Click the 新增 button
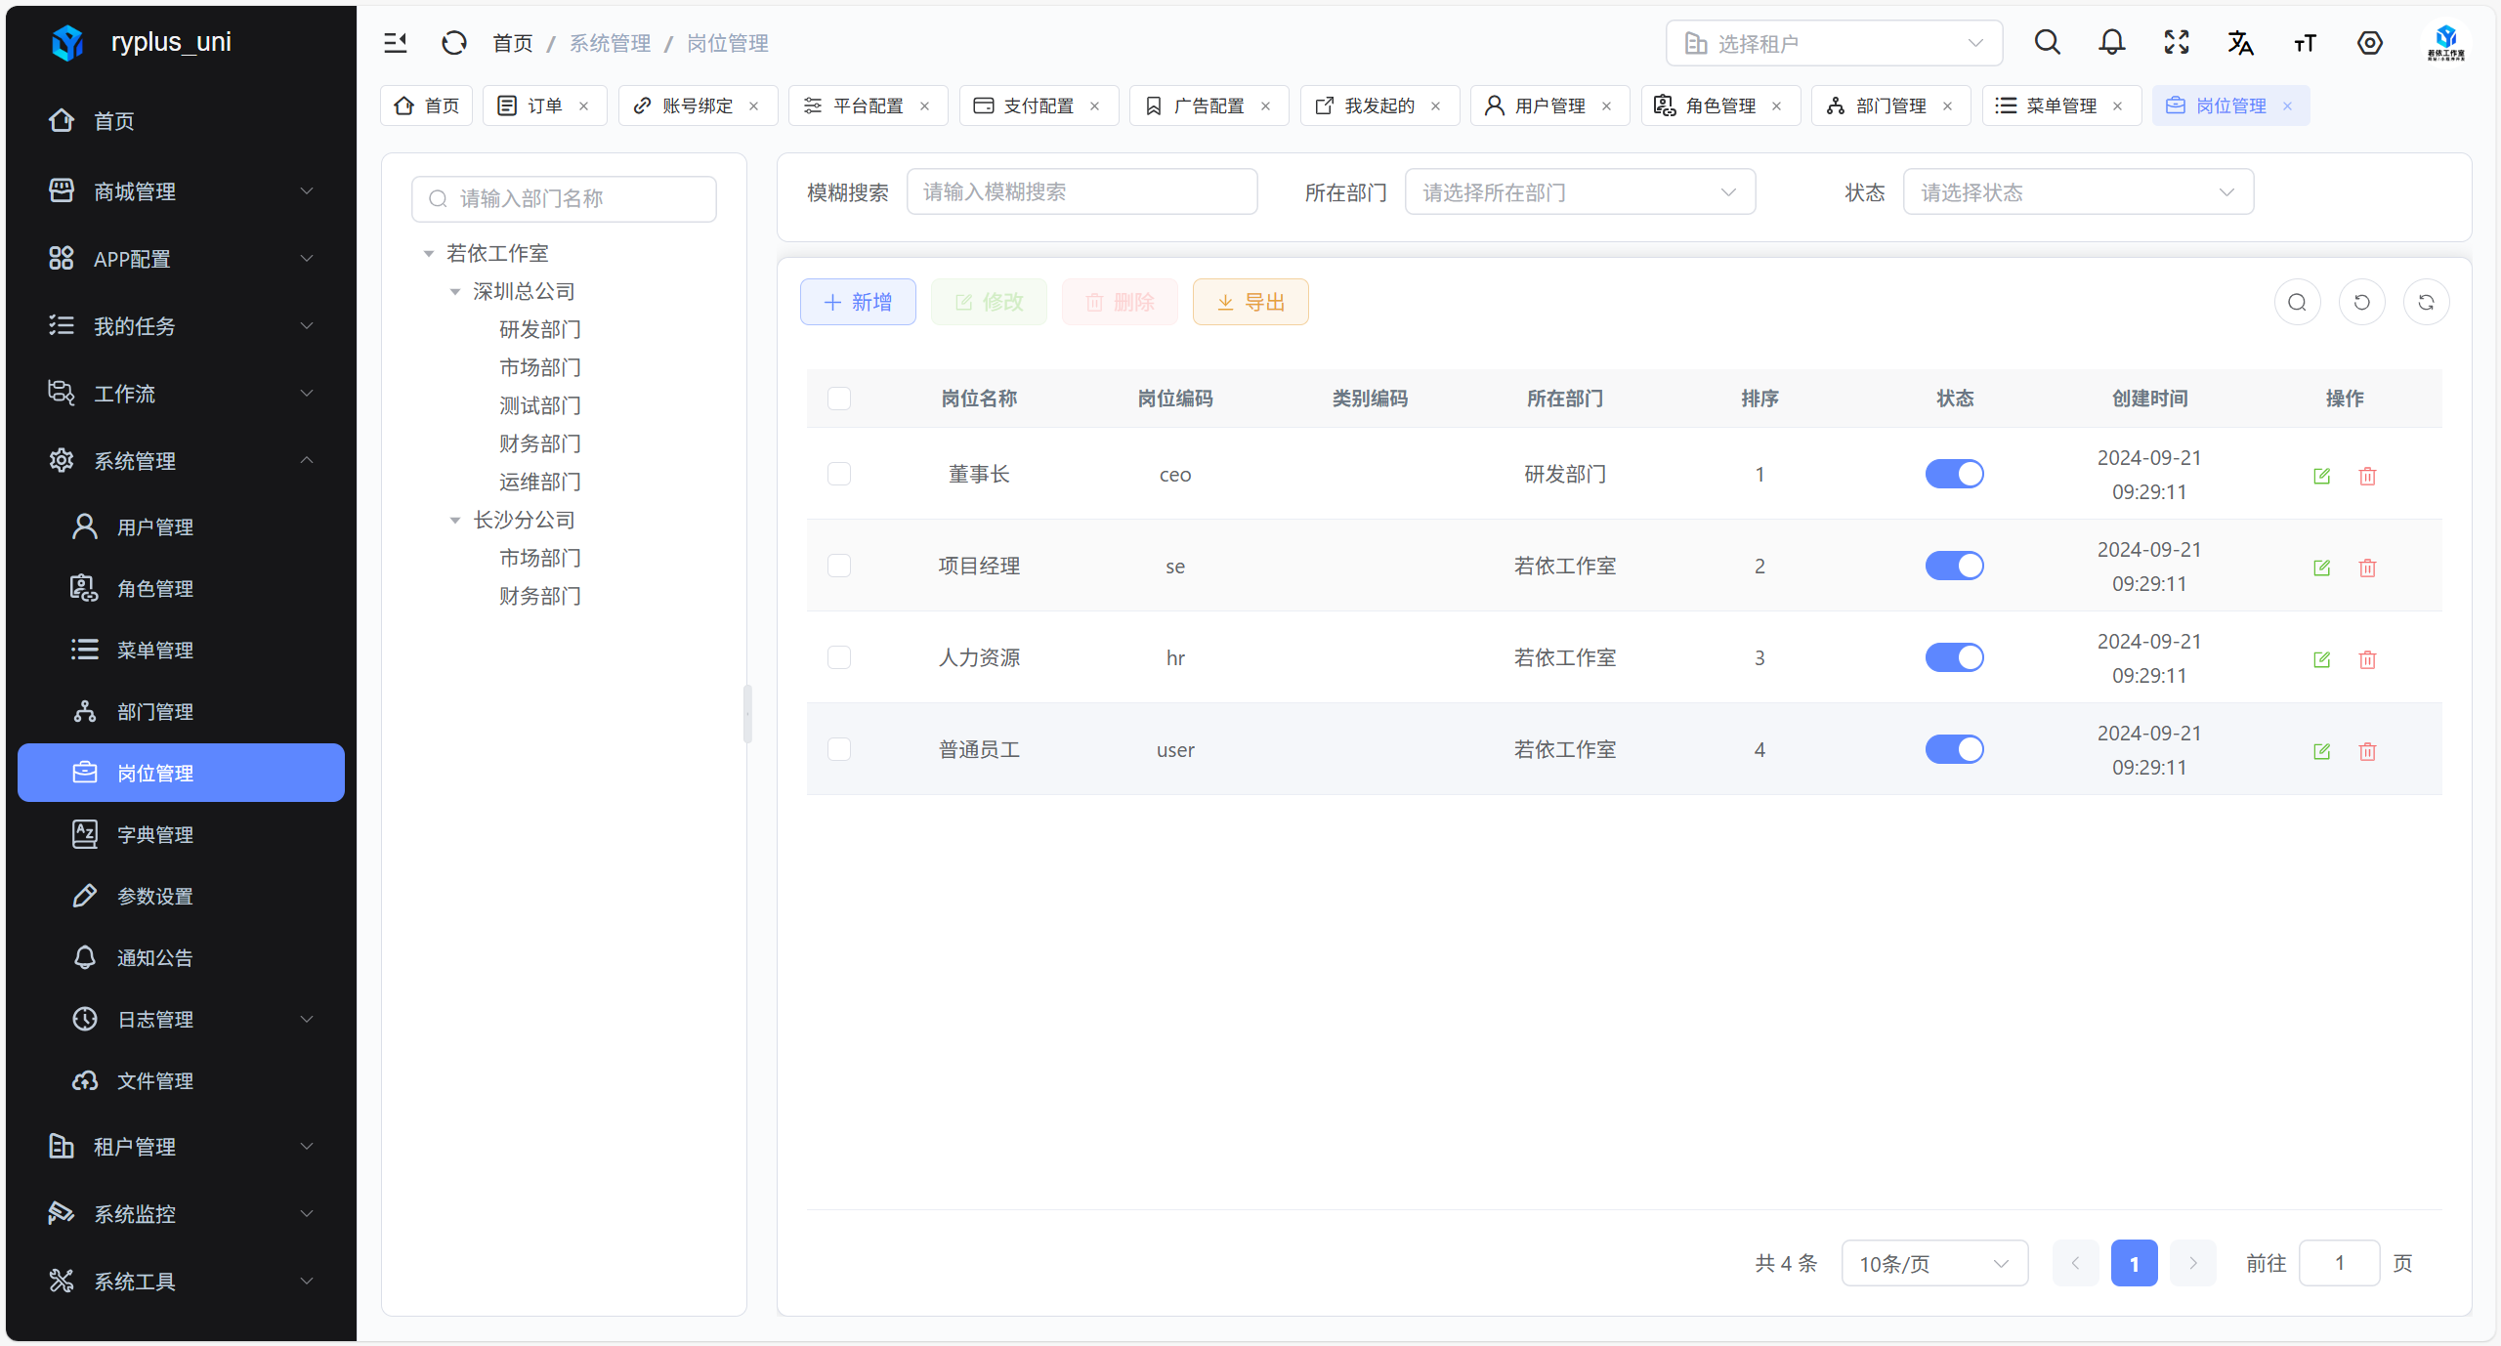 (858, 302)
